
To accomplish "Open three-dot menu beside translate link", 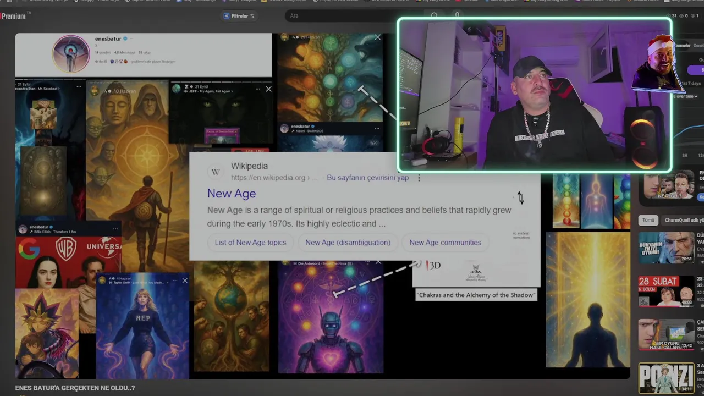I will (x=419, y=178).
